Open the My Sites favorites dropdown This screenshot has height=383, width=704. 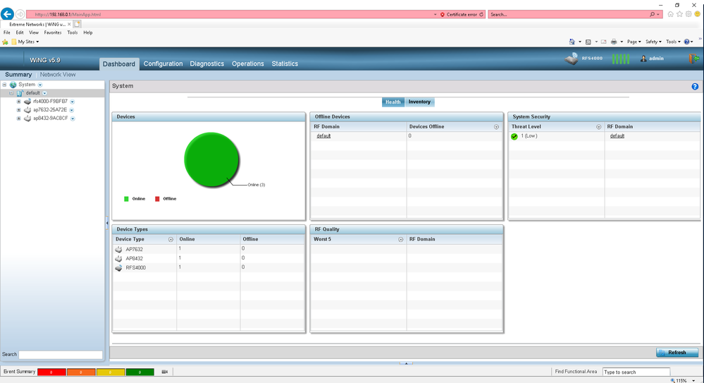click(x=28, y=42)
